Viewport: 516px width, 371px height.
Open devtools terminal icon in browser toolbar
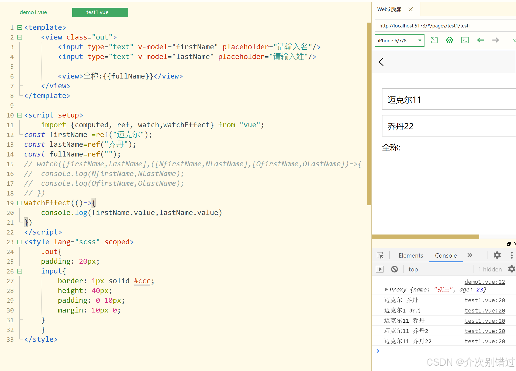[x=465, y=40]
